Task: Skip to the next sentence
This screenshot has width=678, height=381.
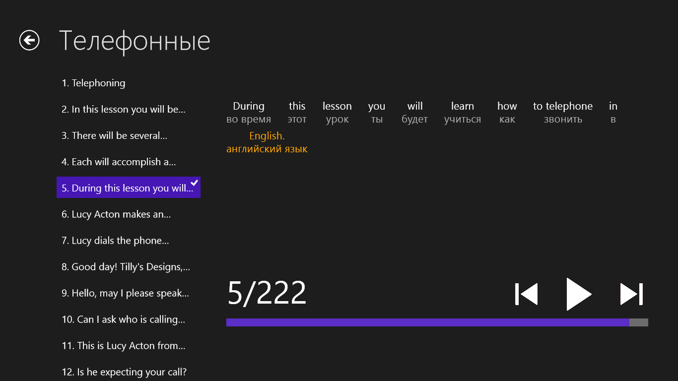Action: (632, 294)
